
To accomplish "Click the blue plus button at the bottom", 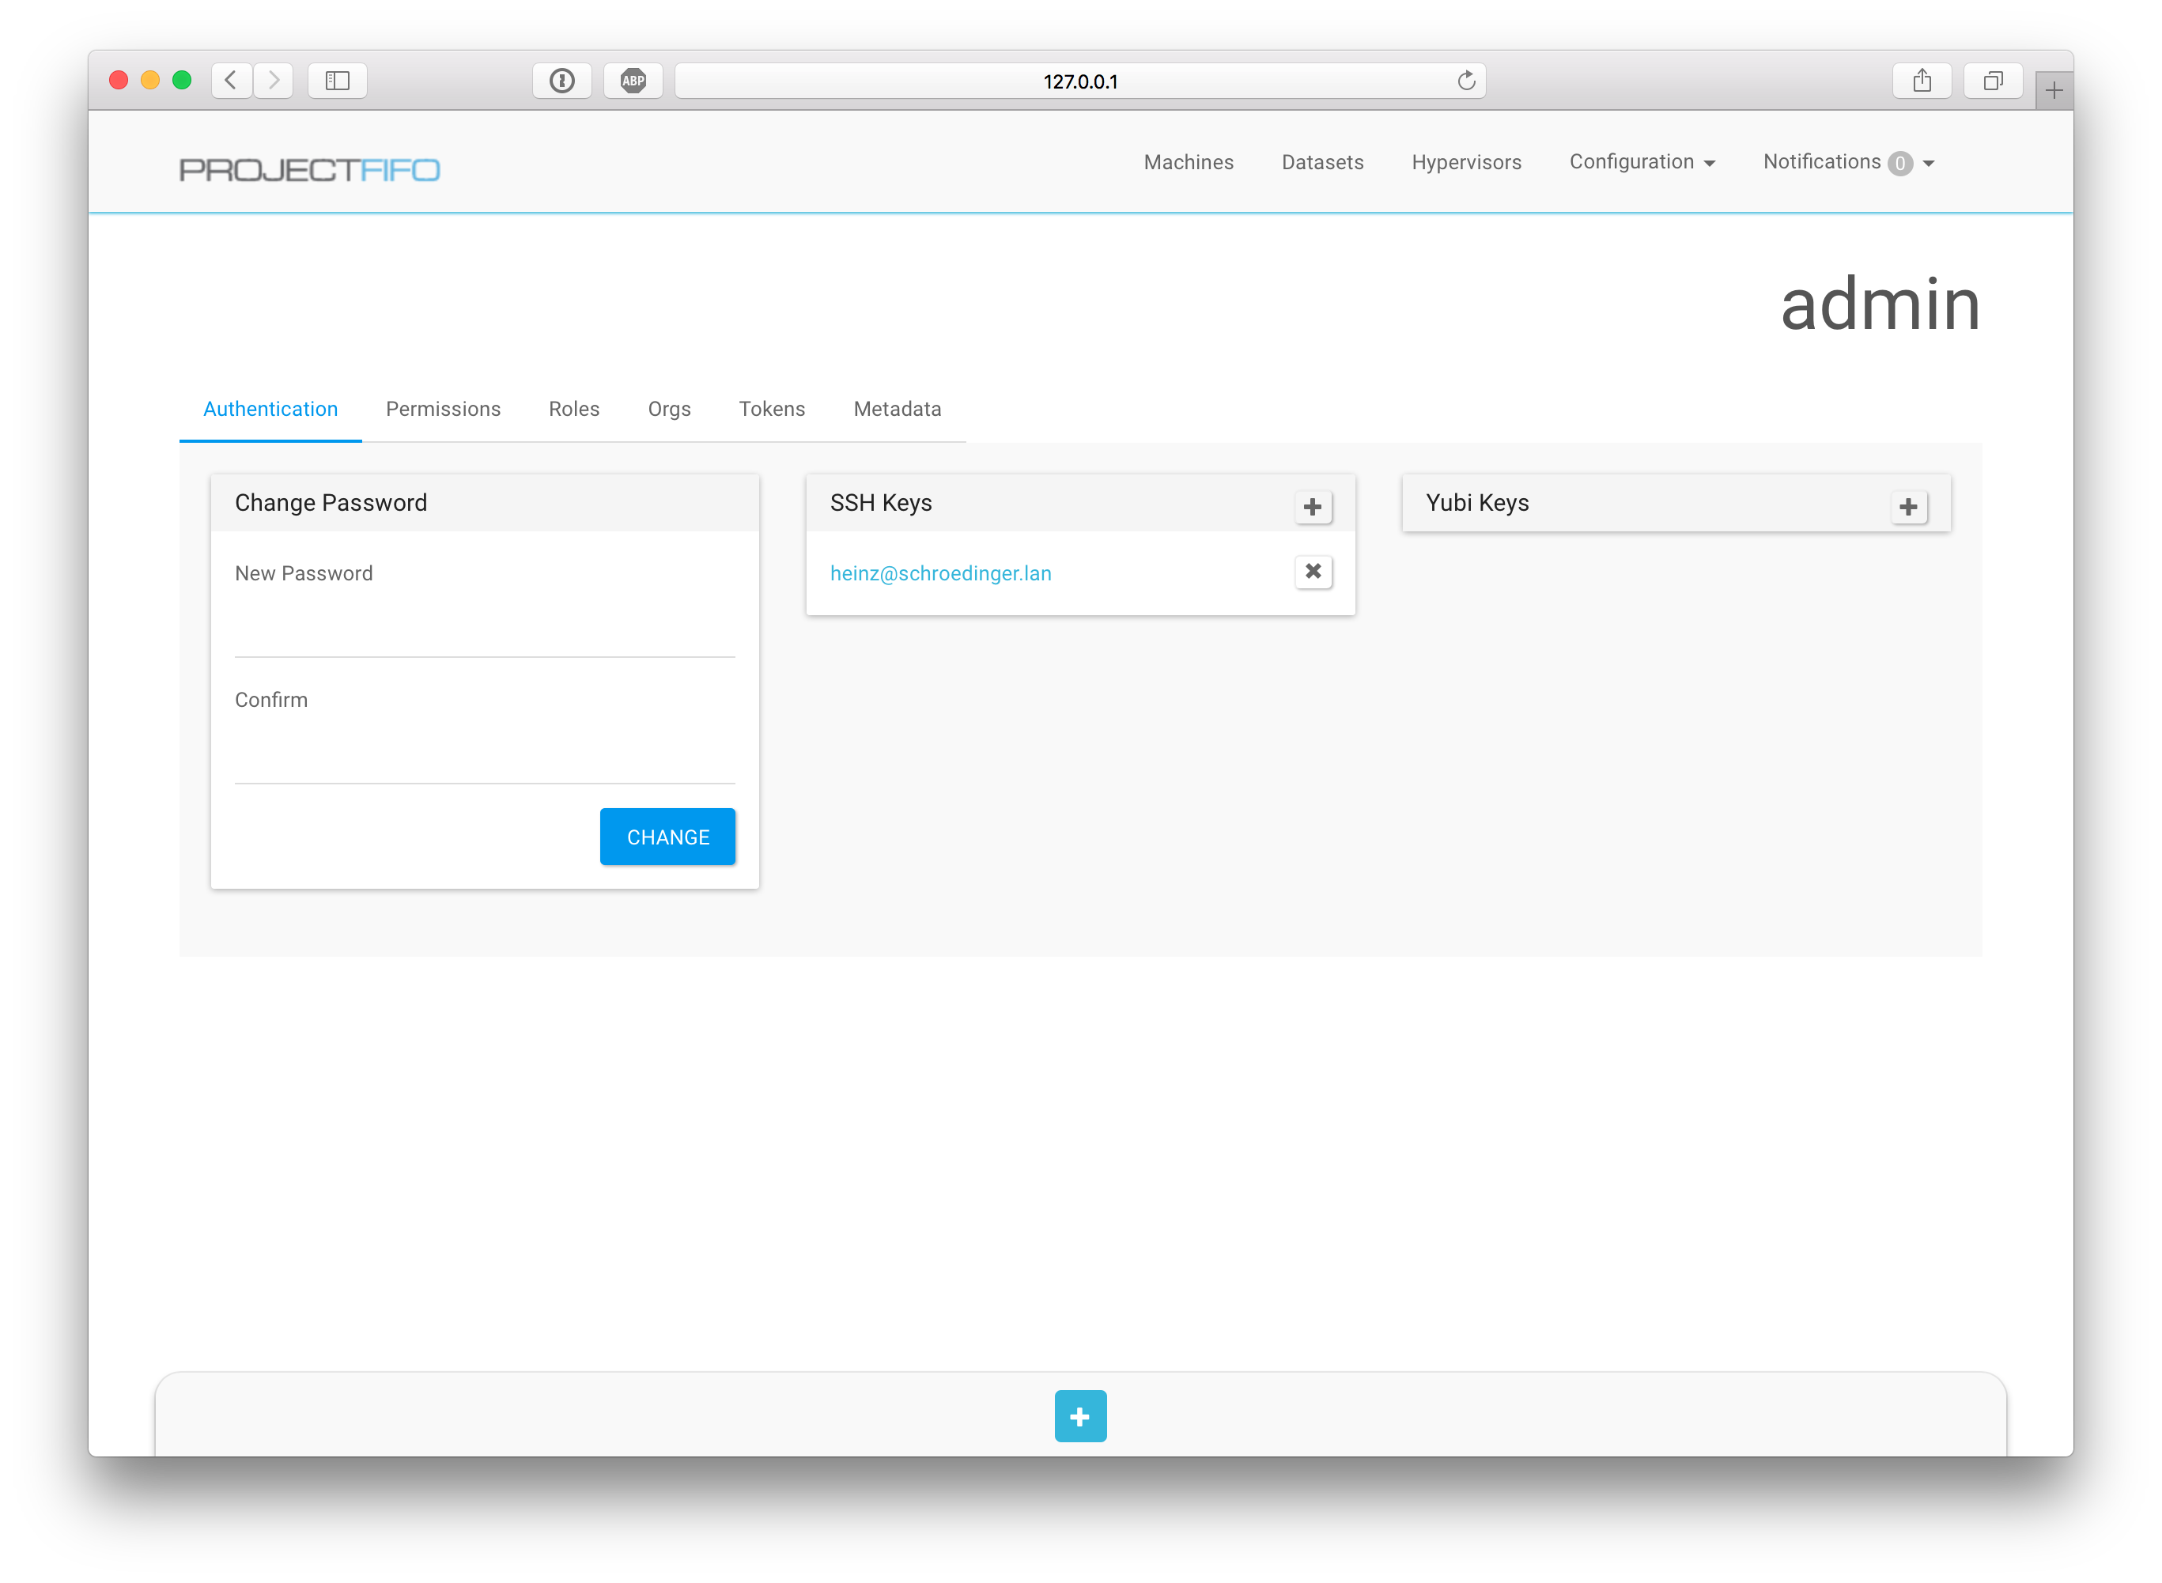I will click(x=1080, y=1415).
